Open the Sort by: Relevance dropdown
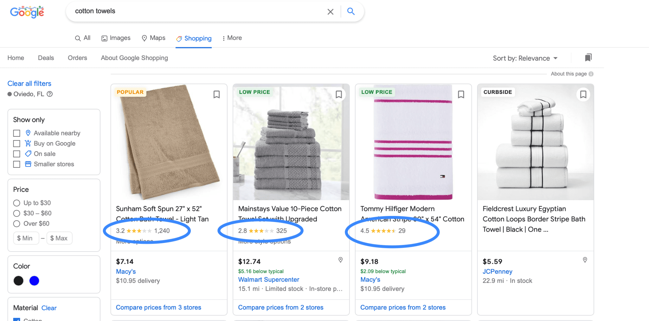 click(525, 58)
